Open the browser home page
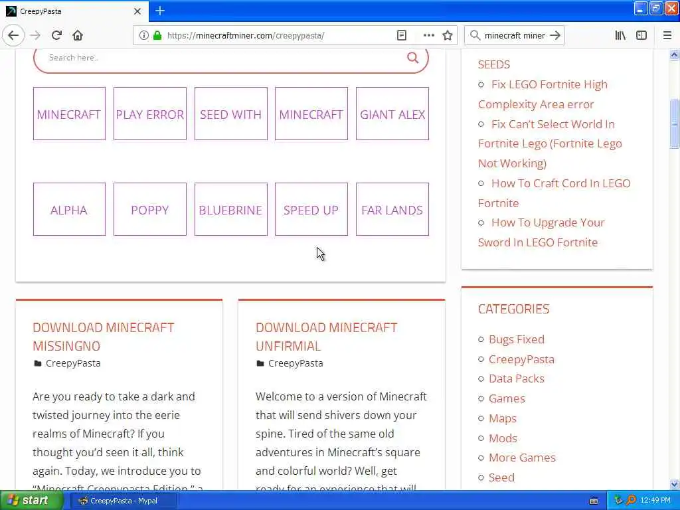Viewport: 680px width, 510px height. pos(78,35)
